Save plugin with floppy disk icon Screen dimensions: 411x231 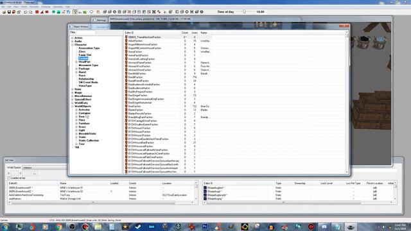click(x=9, y=12)
